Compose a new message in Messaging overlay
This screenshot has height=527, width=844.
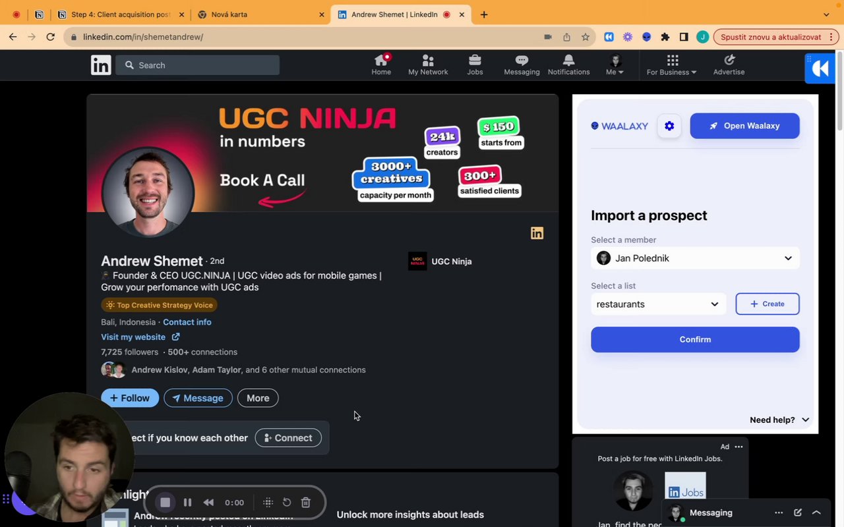click(x=798, y=513)
